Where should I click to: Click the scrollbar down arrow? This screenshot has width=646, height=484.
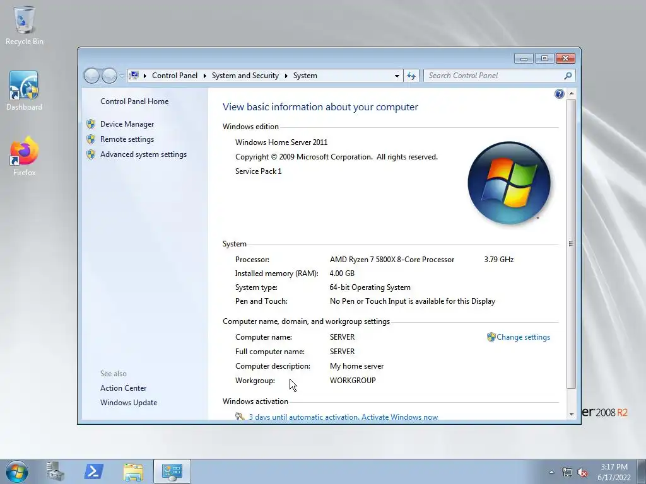(x=572, y=414)
